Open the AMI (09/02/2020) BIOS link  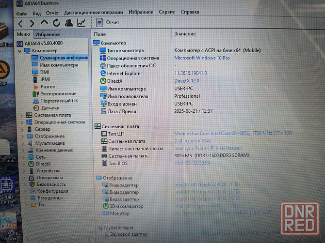[192, 163]
